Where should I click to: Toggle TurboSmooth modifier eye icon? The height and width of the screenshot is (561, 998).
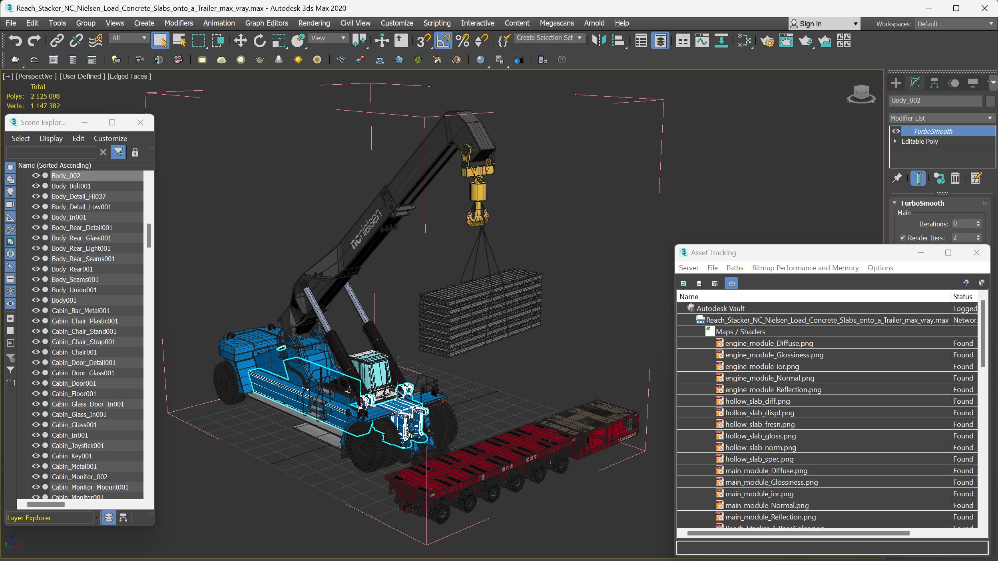(896, 131)
